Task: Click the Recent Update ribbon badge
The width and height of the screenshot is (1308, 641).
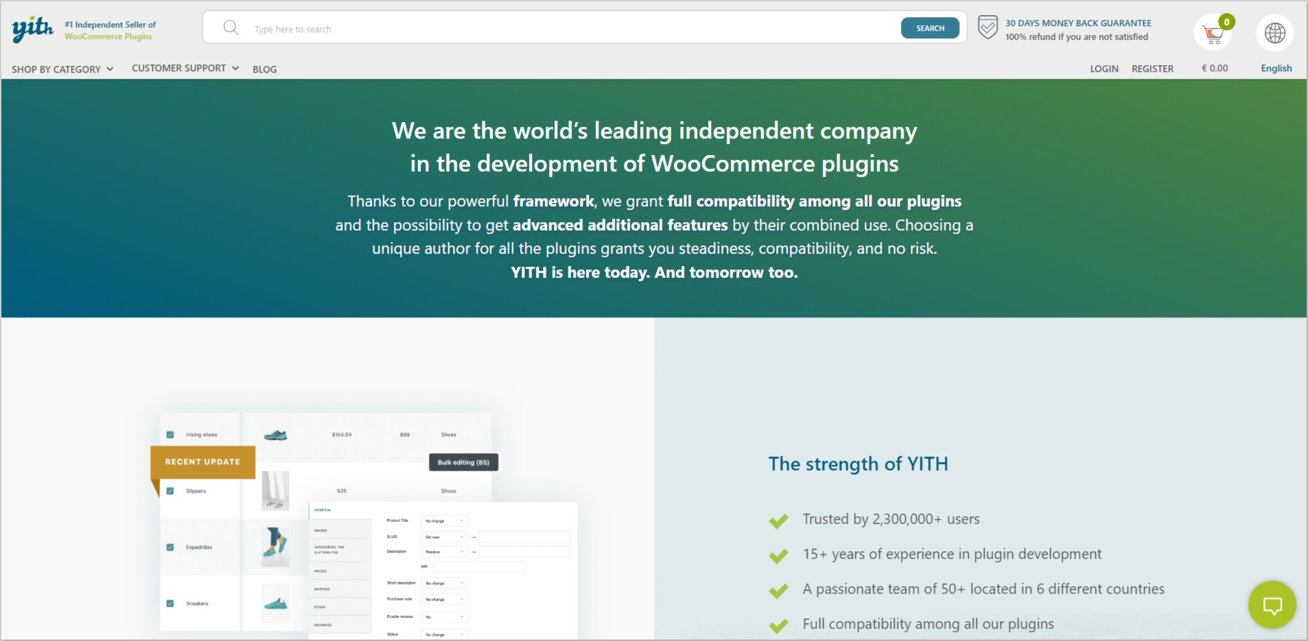Action: point(202,462)
